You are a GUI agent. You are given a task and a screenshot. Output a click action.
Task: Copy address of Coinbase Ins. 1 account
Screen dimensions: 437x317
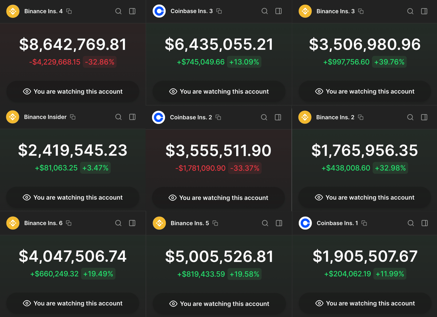point(364,223)
